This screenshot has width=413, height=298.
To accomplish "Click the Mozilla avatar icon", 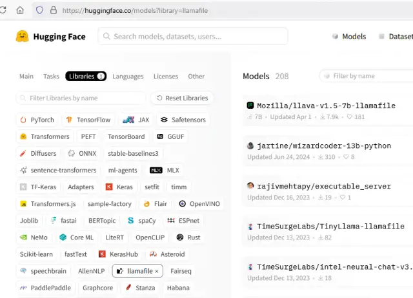I will tap(250, 106).
